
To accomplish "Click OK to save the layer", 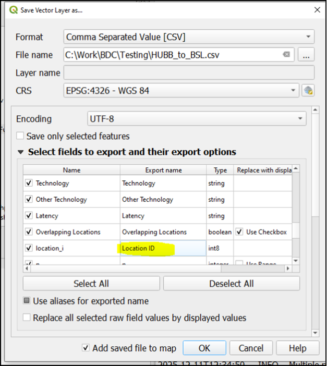I will click(204, 348).
